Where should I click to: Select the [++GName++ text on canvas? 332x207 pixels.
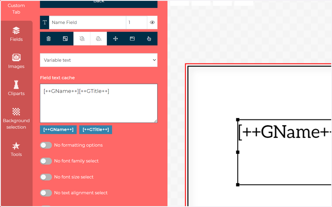285,132
